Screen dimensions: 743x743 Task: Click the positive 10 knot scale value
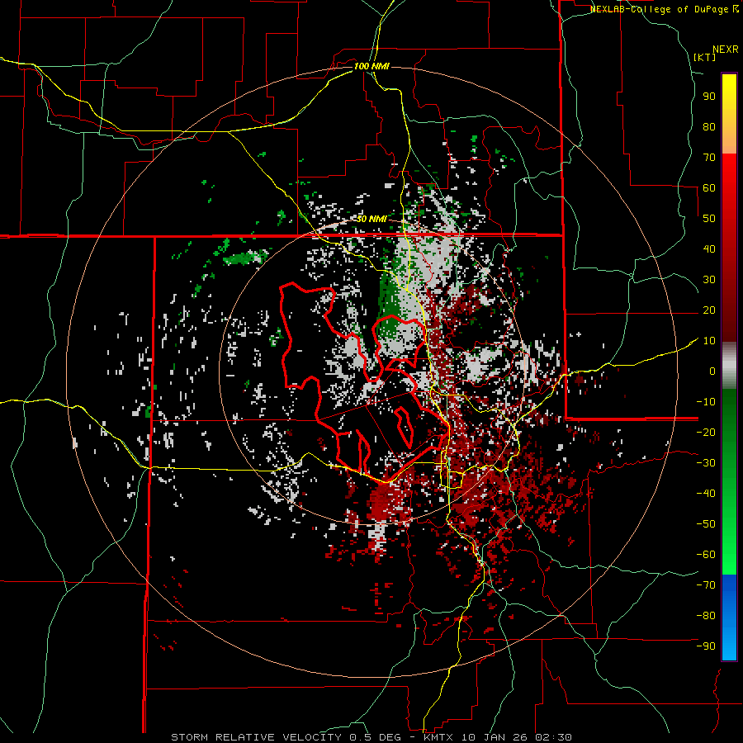pyautogui.click(x=709, y=341)
